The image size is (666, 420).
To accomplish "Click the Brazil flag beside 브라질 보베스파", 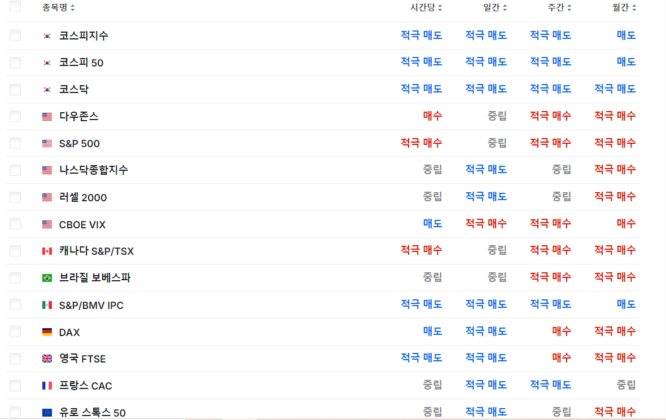I will pos(47,278).
